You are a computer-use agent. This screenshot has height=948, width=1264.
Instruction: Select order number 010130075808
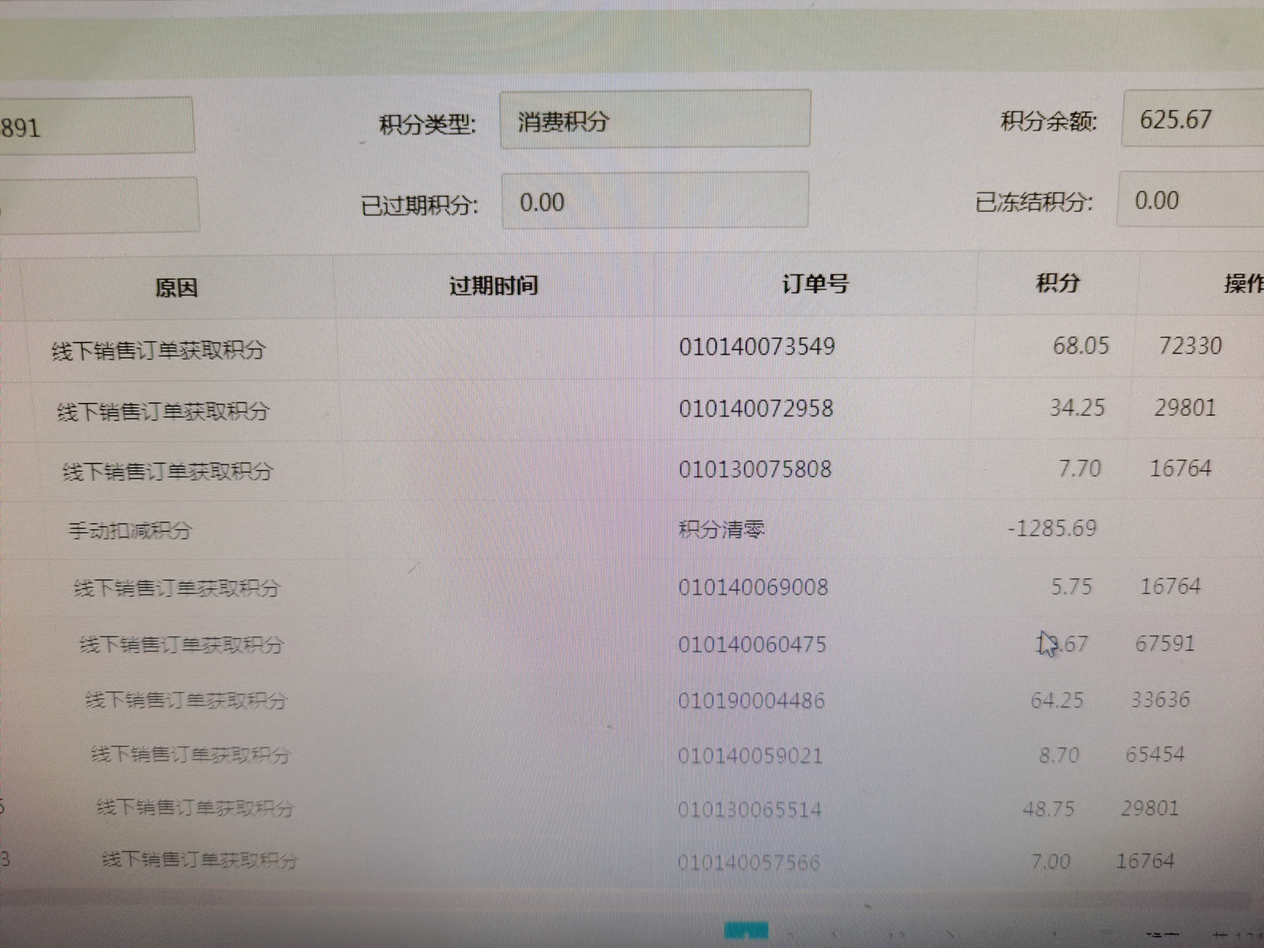pos(755,469)
